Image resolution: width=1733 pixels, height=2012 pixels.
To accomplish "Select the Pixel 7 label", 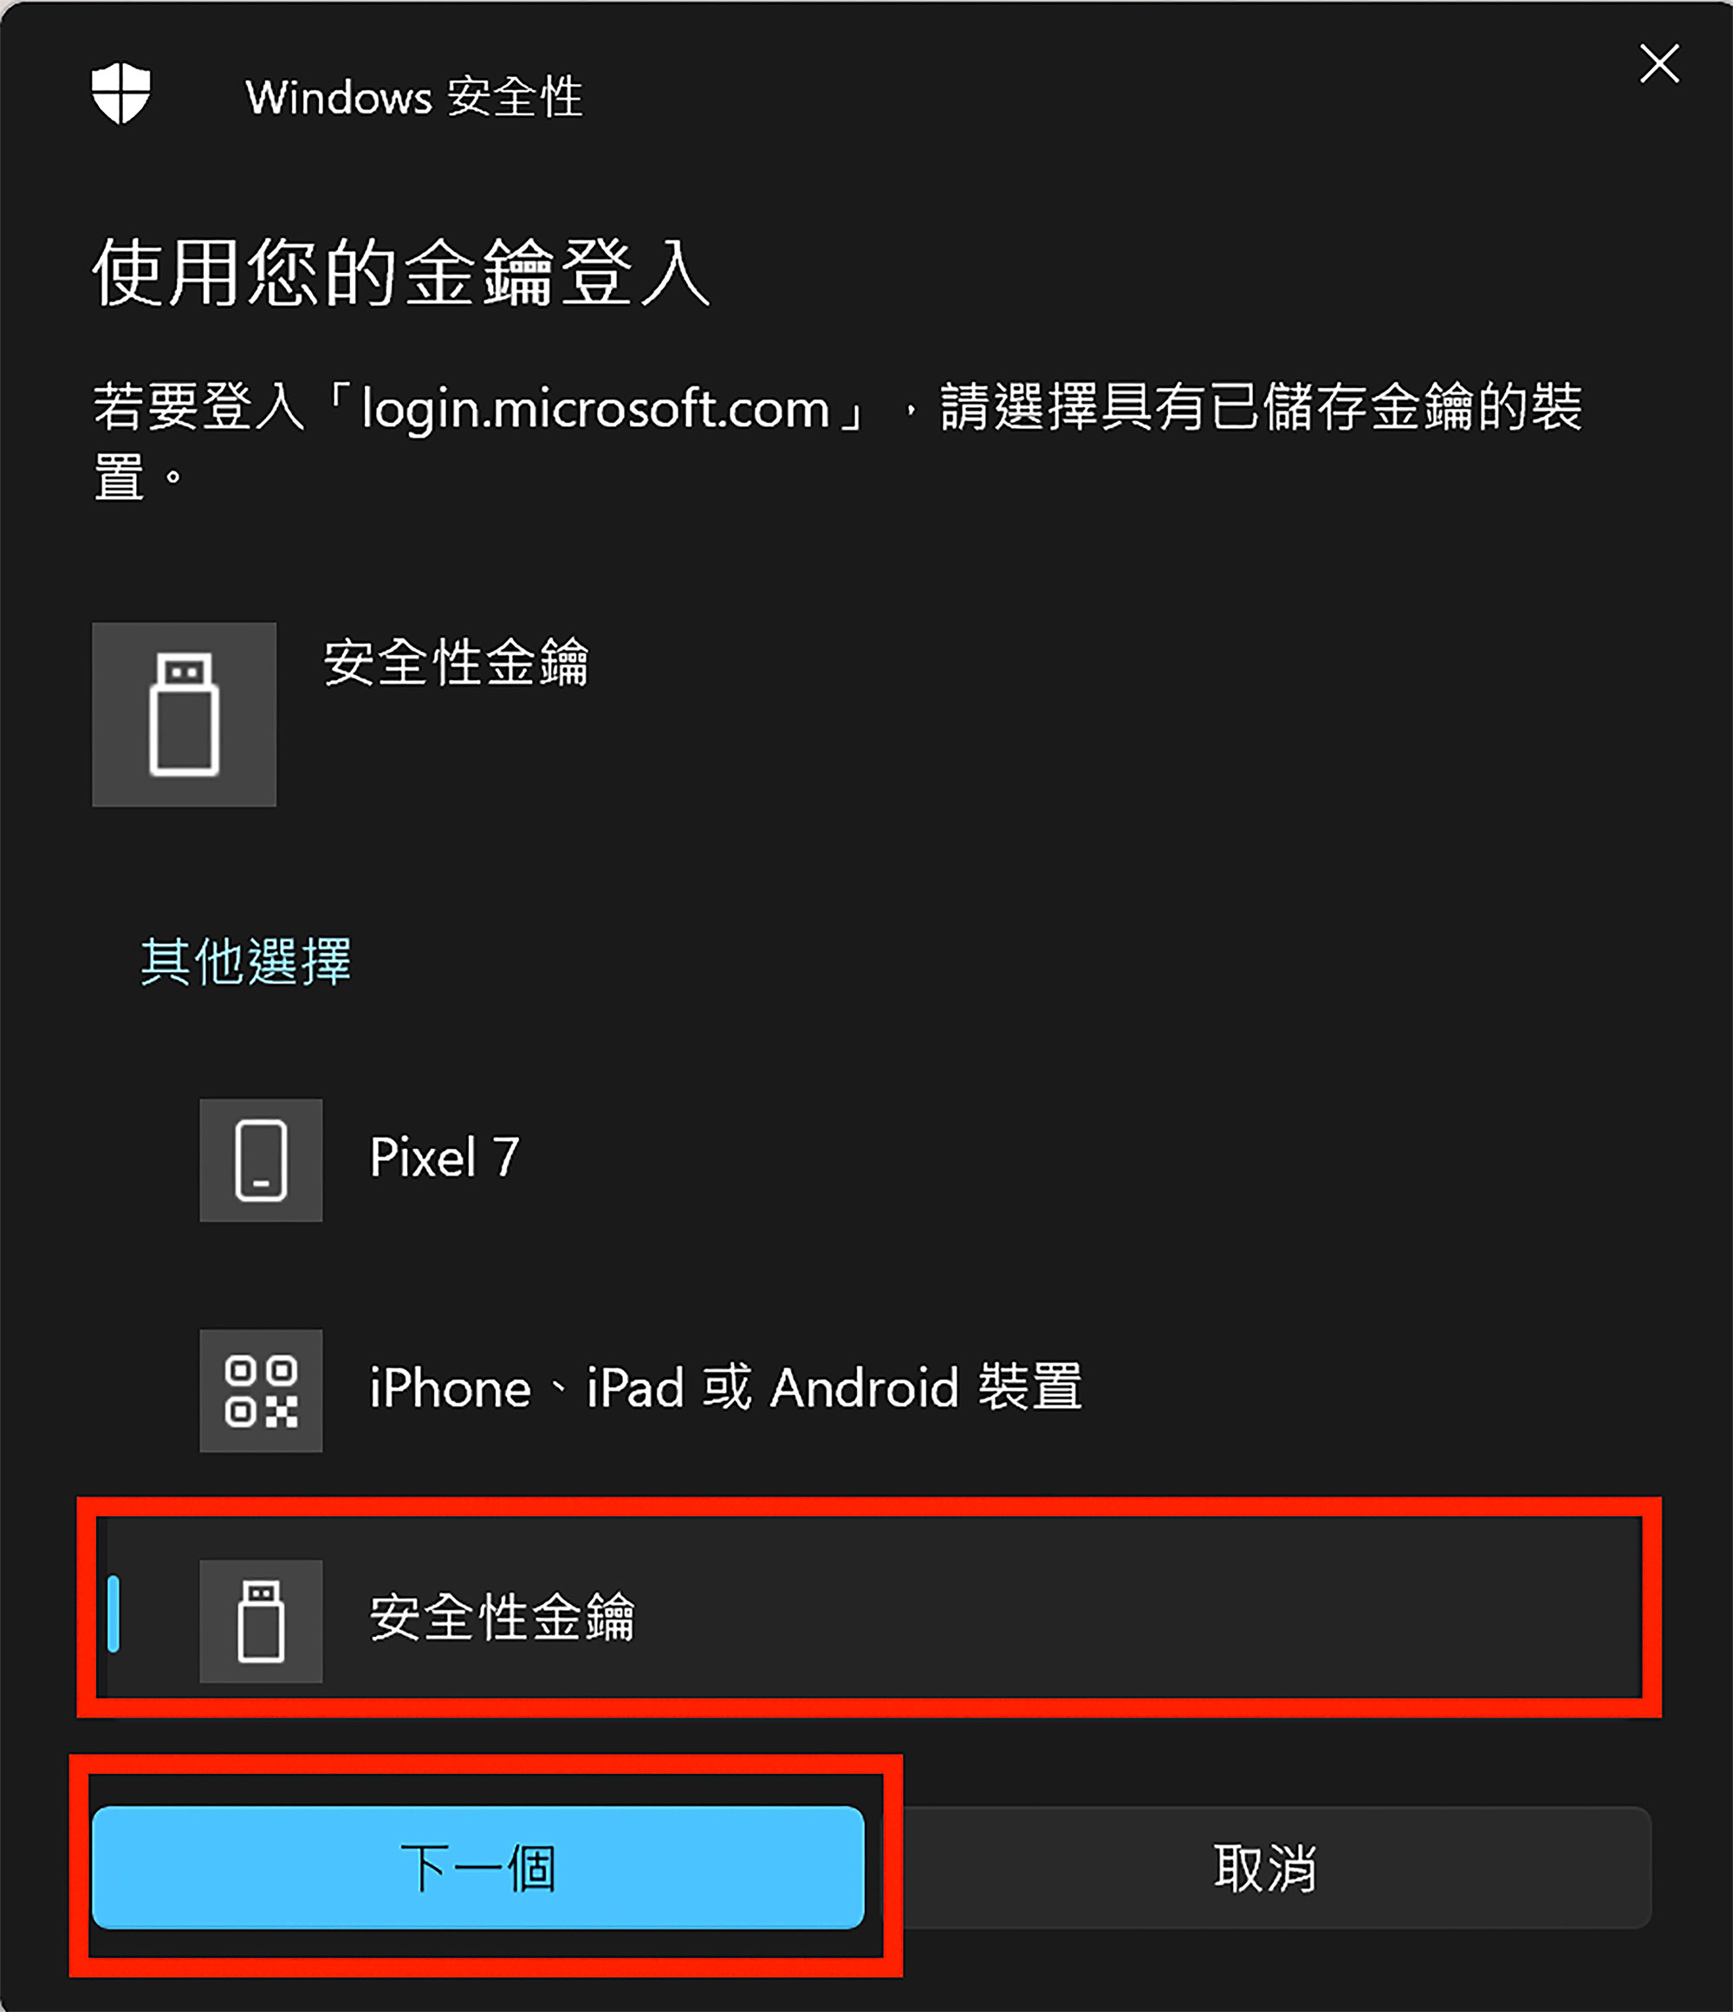I will click(x=445, y=1158).
